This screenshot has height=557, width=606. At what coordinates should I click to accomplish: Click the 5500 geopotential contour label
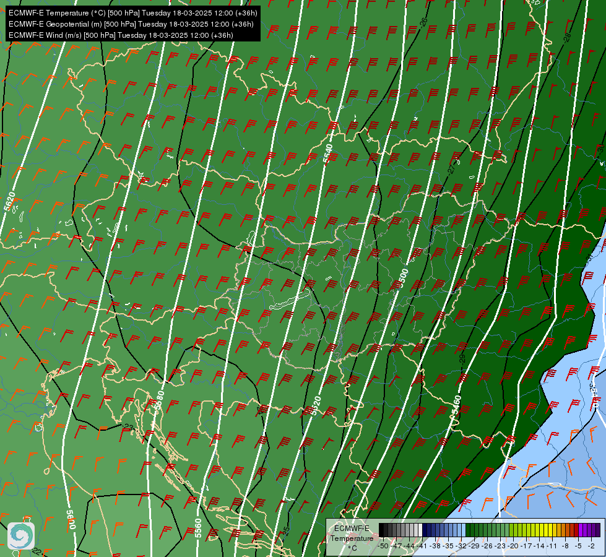pyautogui.click(x=402, y=278)
